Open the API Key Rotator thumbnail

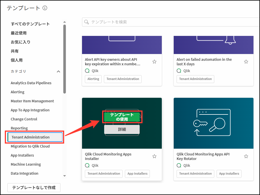[213, 123]
